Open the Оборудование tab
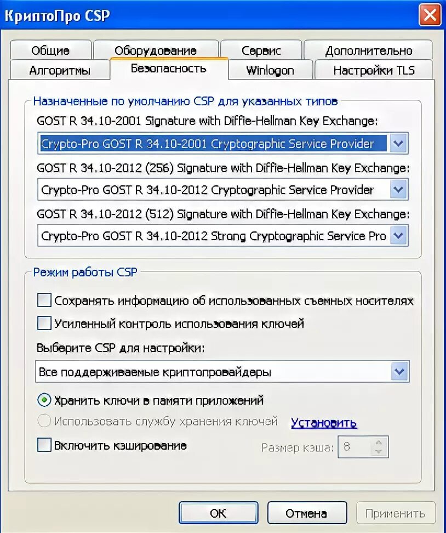446x533 pixels. click(156, 50)
